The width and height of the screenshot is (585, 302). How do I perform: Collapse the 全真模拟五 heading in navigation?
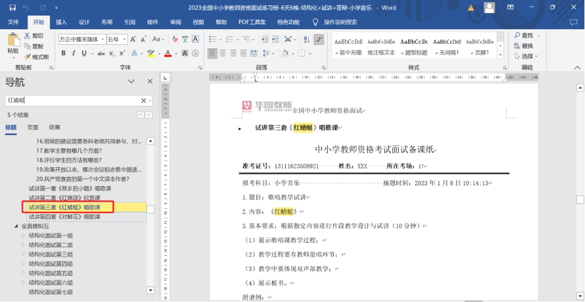coord(16,226)
